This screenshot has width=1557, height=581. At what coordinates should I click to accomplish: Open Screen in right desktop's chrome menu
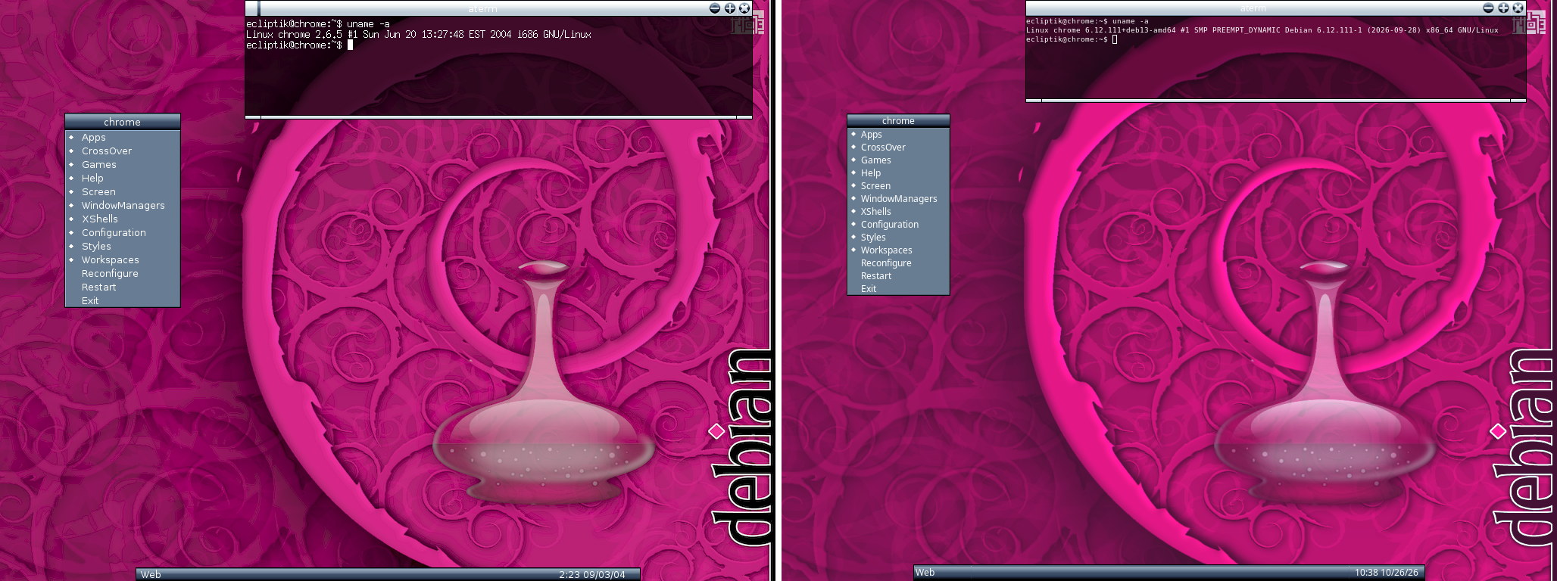[898, 185]
